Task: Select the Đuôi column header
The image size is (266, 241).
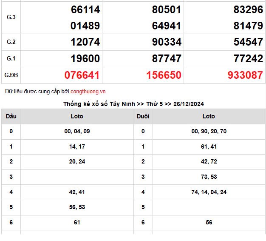Action: (143, 116)
